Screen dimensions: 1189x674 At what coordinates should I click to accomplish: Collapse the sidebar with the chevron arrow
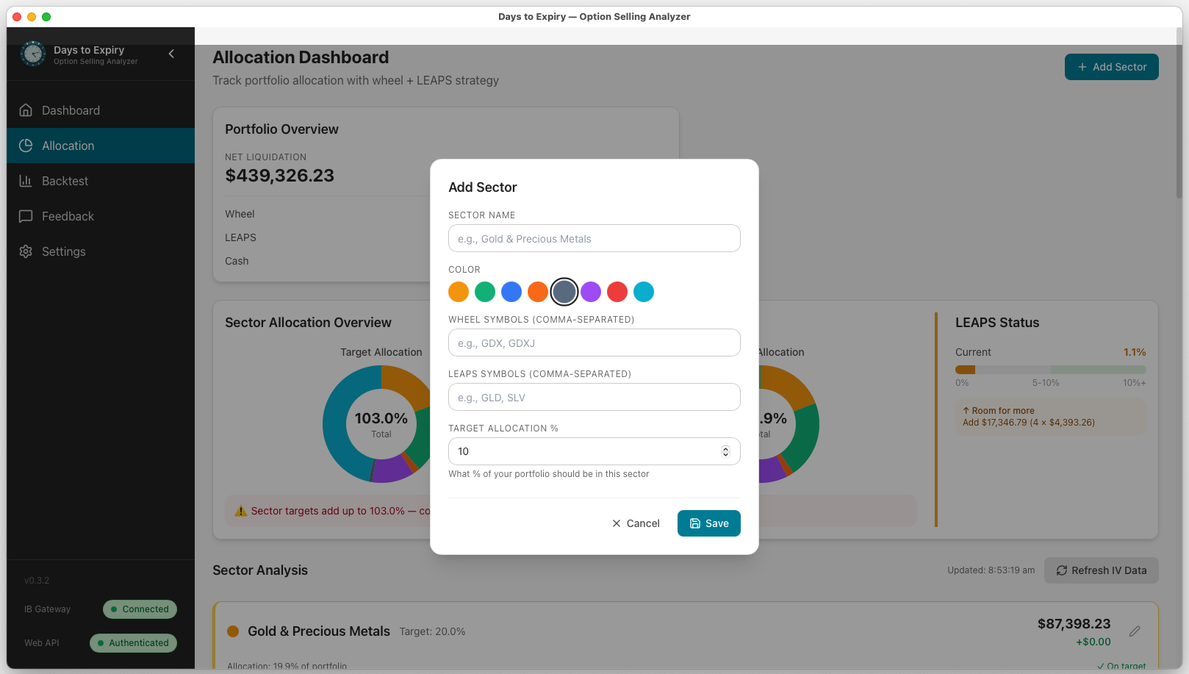point(171,54)
